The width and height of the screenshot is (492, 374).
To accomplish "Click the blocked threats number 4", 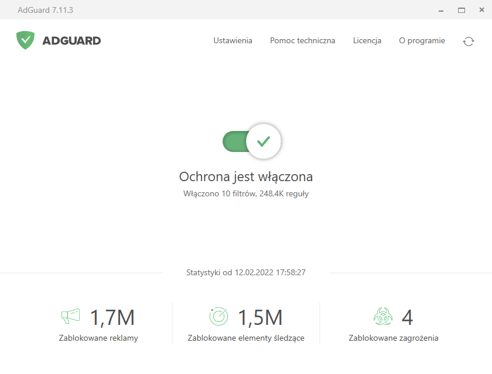I will coord(407,317).
